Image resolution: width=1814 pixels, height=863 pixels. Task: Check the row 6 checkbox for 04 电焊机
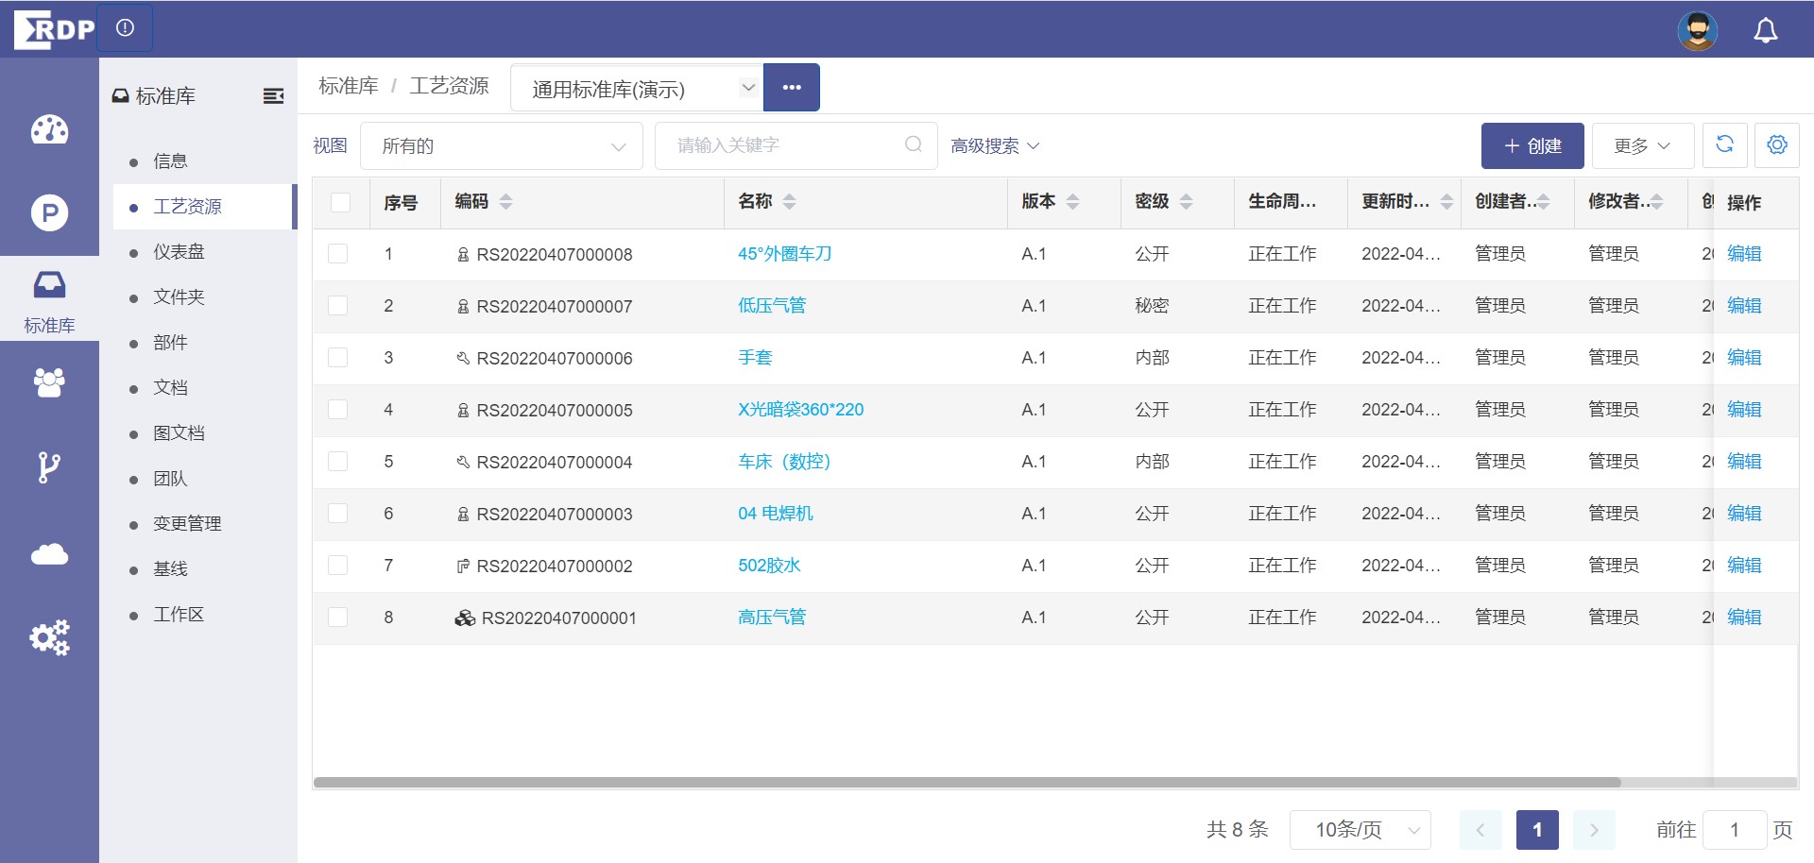pos(338,514)
